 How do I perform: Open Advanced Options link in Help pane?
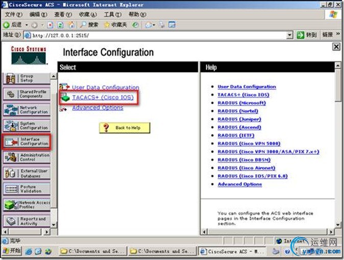point(240,184)
